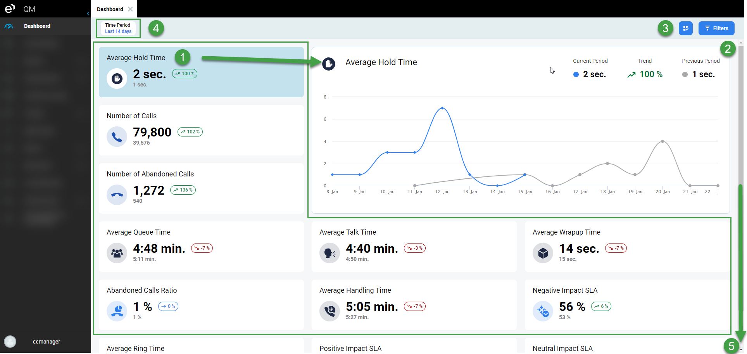Close the Dashboard tab
The height and width of the screenshot is (354, 747).
[131, 9]
